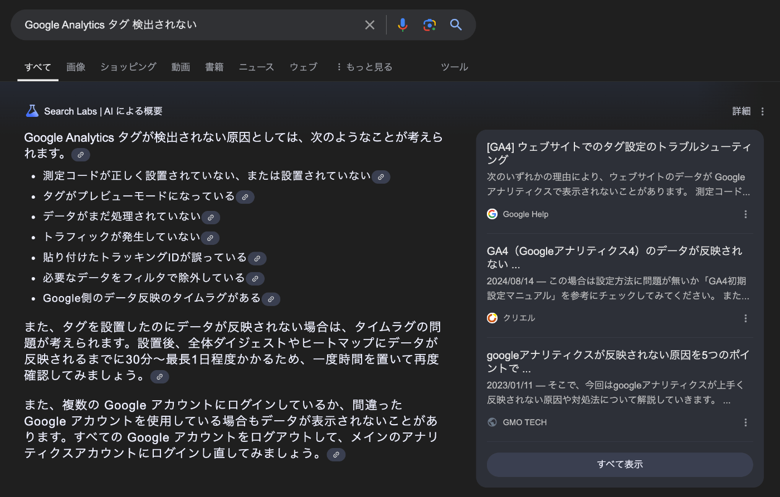Open the AI overview three-dot menu

(x=763, y=111)
